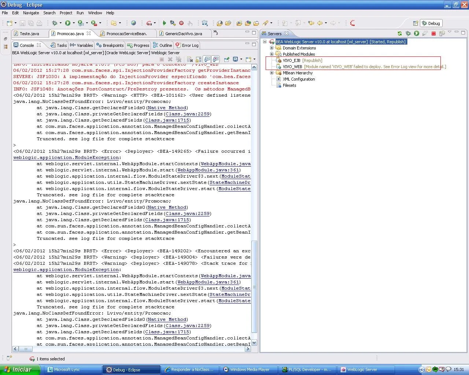The image size is (469, 375).
Task: Toggle Scroll Lock in Console toolbar
Action: click(198, 59)
